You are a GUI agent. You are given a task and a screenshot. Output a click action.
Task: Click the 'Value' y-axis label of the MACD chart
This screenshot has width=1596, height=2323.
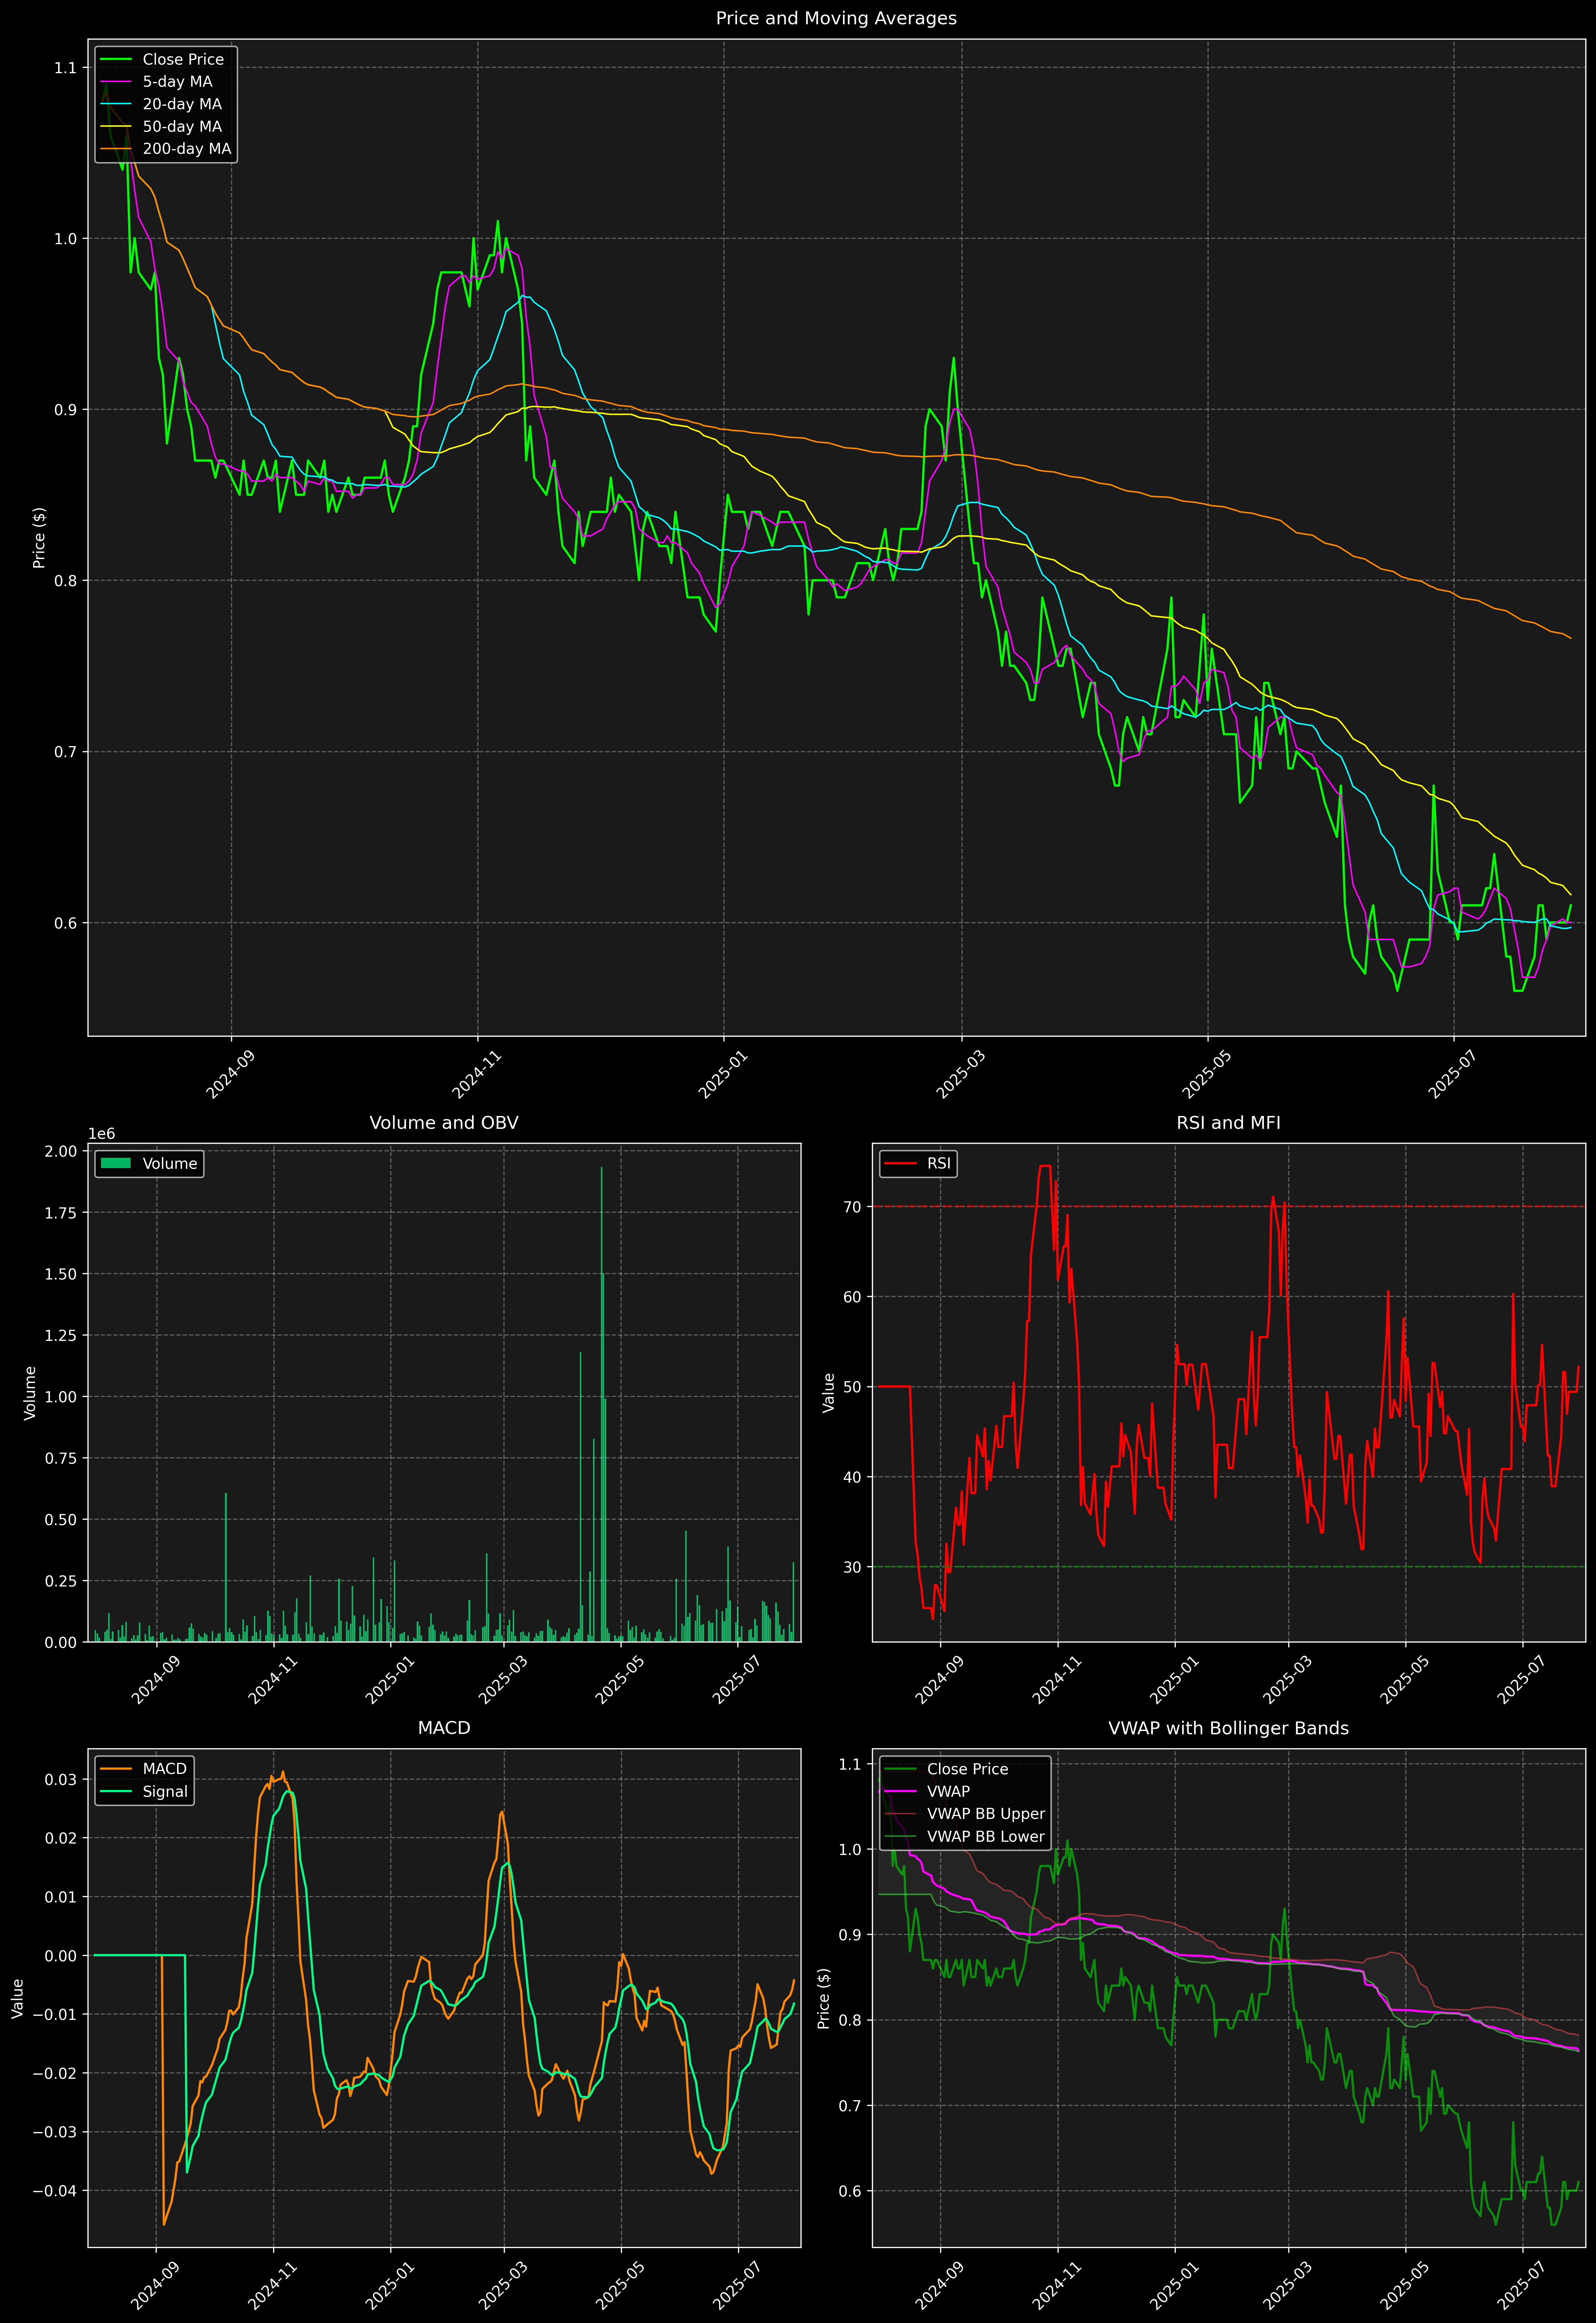click(17, 1998)
